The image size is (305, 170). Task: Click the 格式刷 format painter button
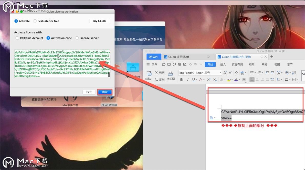(170, 75)
